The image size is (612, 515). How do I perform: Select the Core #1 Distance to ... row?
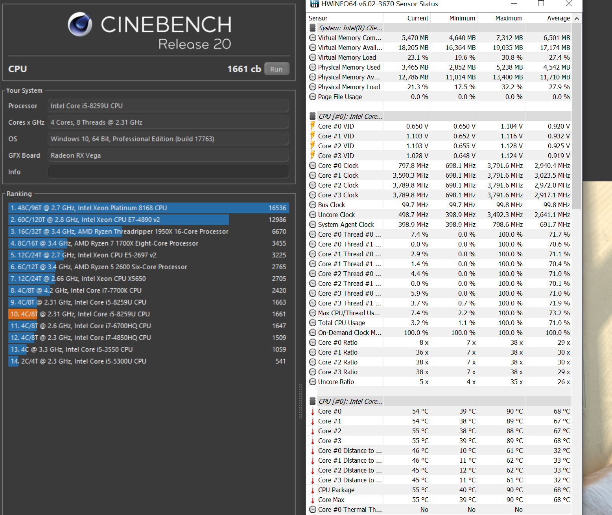pos(439,460)
